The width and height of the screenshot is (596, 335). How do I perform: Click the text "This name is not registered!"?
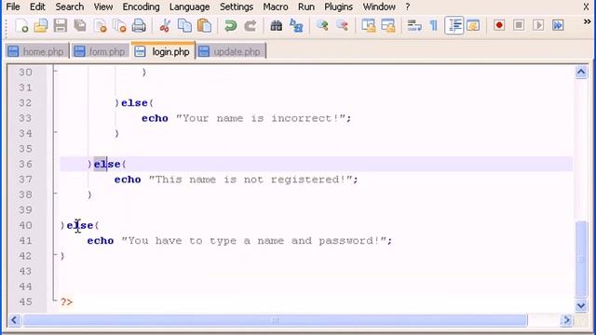[251, 180]
